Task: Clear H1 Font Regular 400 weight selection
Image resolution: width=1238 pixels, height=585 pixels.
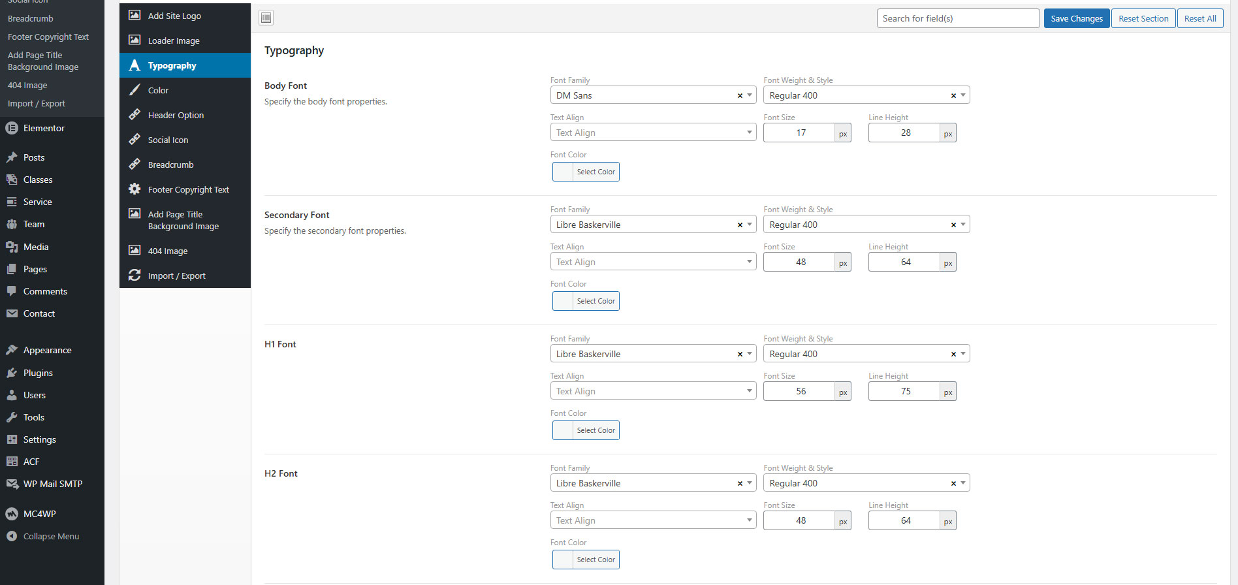Action: tap(953, 354)
